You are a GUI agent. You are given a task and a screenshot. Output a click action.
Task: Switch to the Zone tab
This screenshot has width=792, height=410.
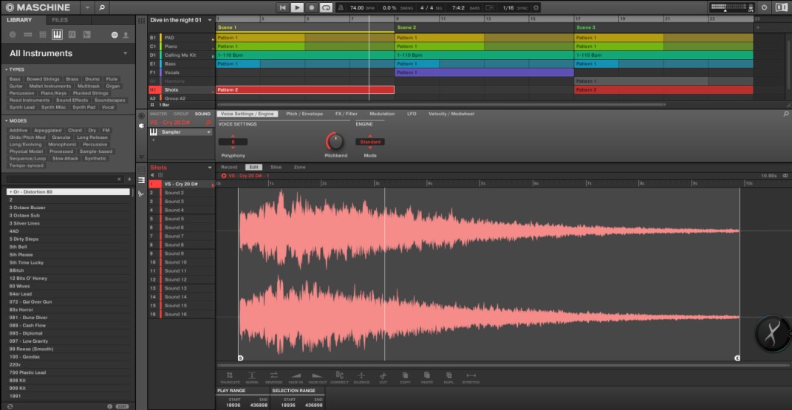pos(299,167)
